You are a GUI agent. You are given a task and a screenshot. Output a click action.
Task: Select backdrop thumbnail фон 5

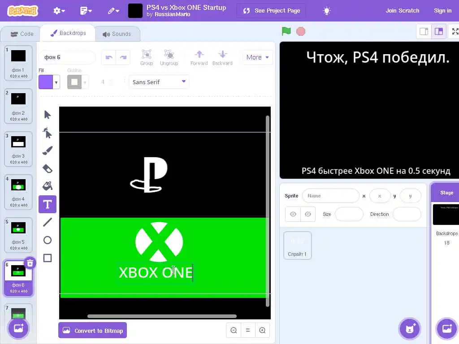[18, 235]
